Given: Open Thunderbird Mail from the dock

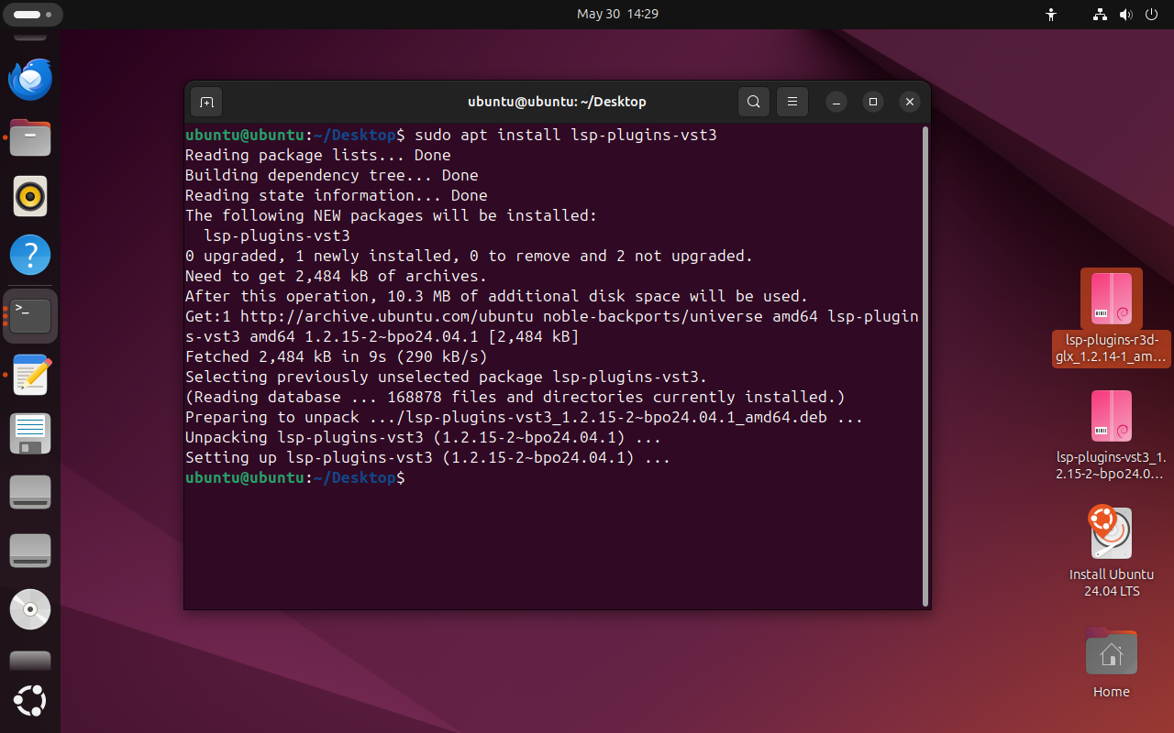Looking at the screenshot, I should (30, 79).
